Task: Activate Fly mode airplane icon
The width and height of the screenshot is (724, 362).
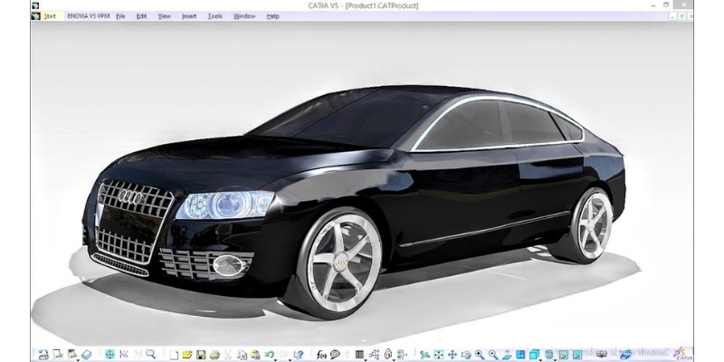Action: (425, 355)
